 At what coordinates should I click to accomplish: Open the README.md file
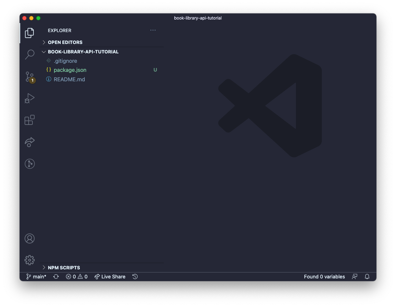click(102, 79)
